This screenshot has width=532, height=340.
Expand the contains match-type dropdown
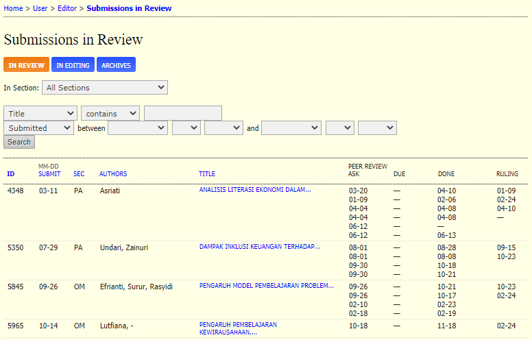[110, 114]
